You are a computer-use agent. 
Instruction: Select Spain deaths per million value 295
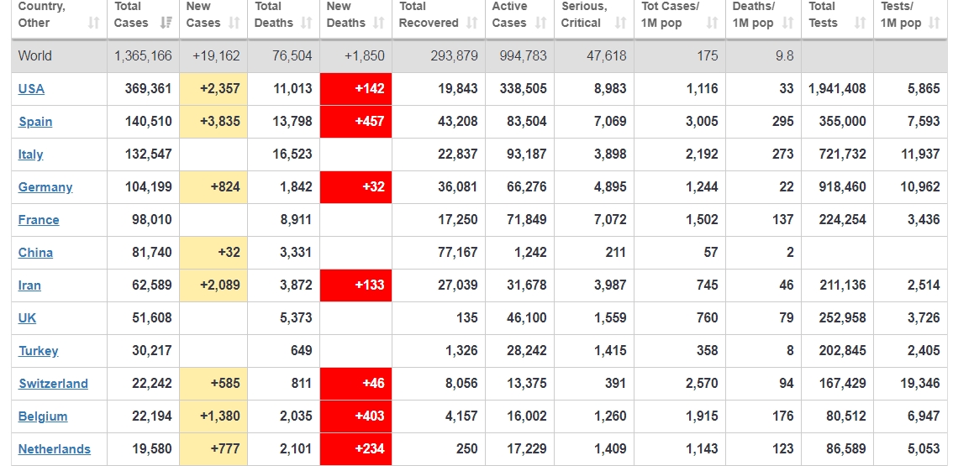783,122
